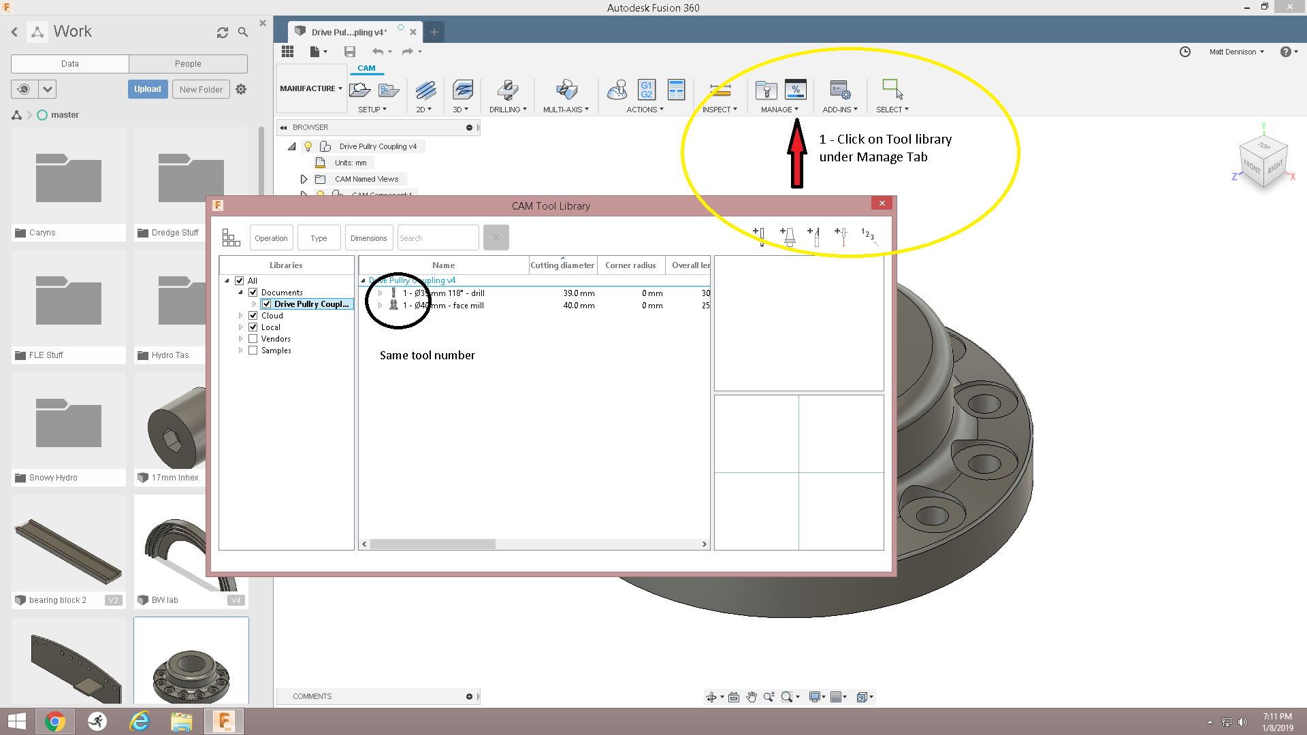Uncheck the Local library checkbox
Screen dimensions: 1307x735
pyautogui.click(x=253, y=327)
